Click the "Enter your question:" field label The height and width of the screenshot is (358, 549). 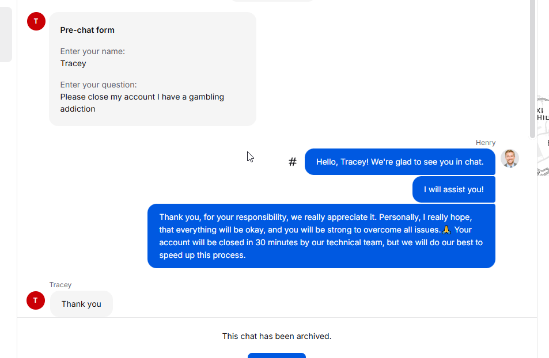pyautogui.click(x=99, y=85)
